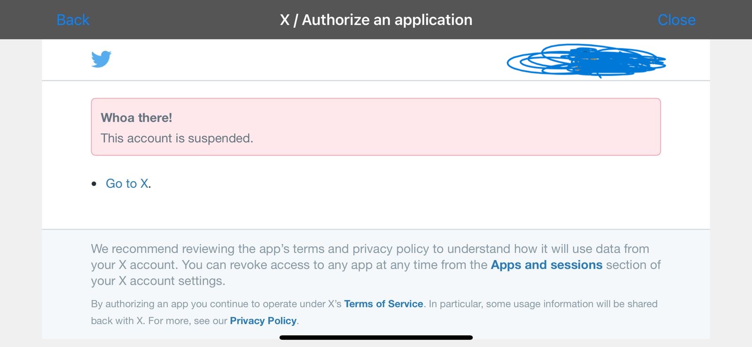Screen dimensions: 752x347
Task: Click the Twitter bird logo
Action: [101, 59]
